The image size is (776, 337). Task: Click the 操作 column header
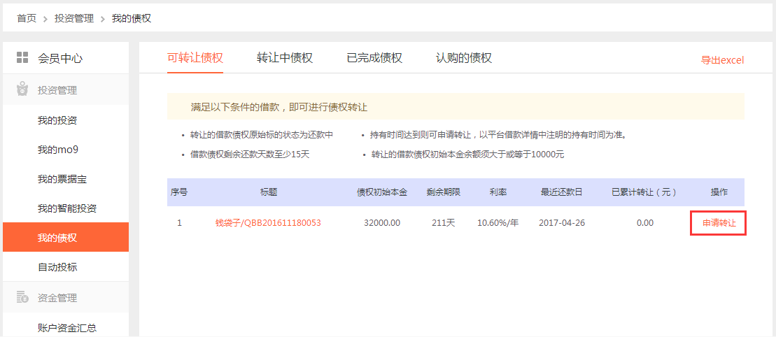tap(719, 192)
